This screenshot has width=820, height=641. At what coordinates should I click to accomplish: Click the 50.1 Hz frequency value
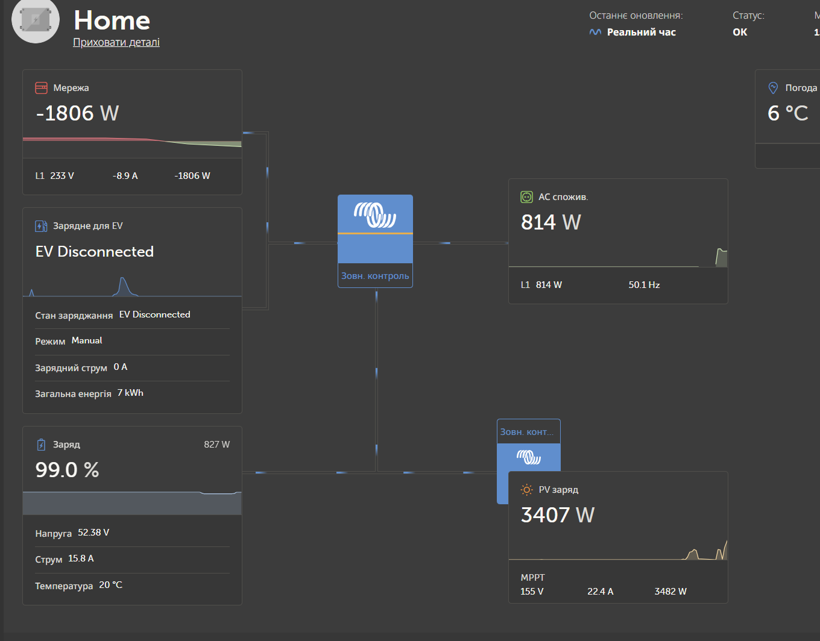[x=644, y=285]
